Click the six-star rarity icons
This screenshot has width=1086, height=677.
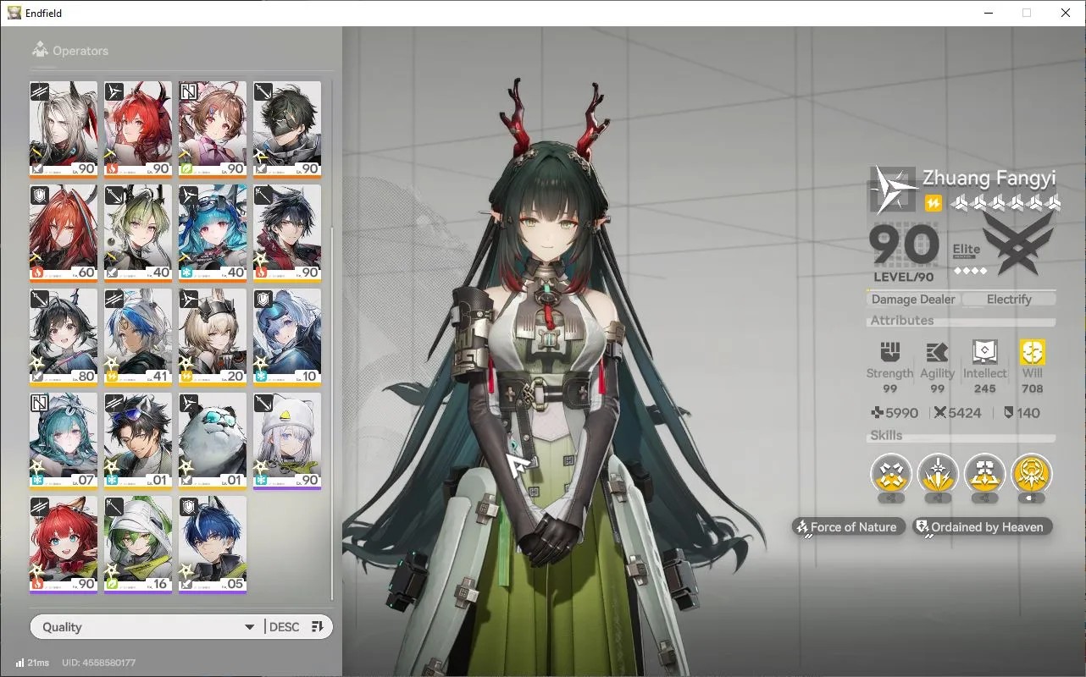click(x=1006, y=202)
